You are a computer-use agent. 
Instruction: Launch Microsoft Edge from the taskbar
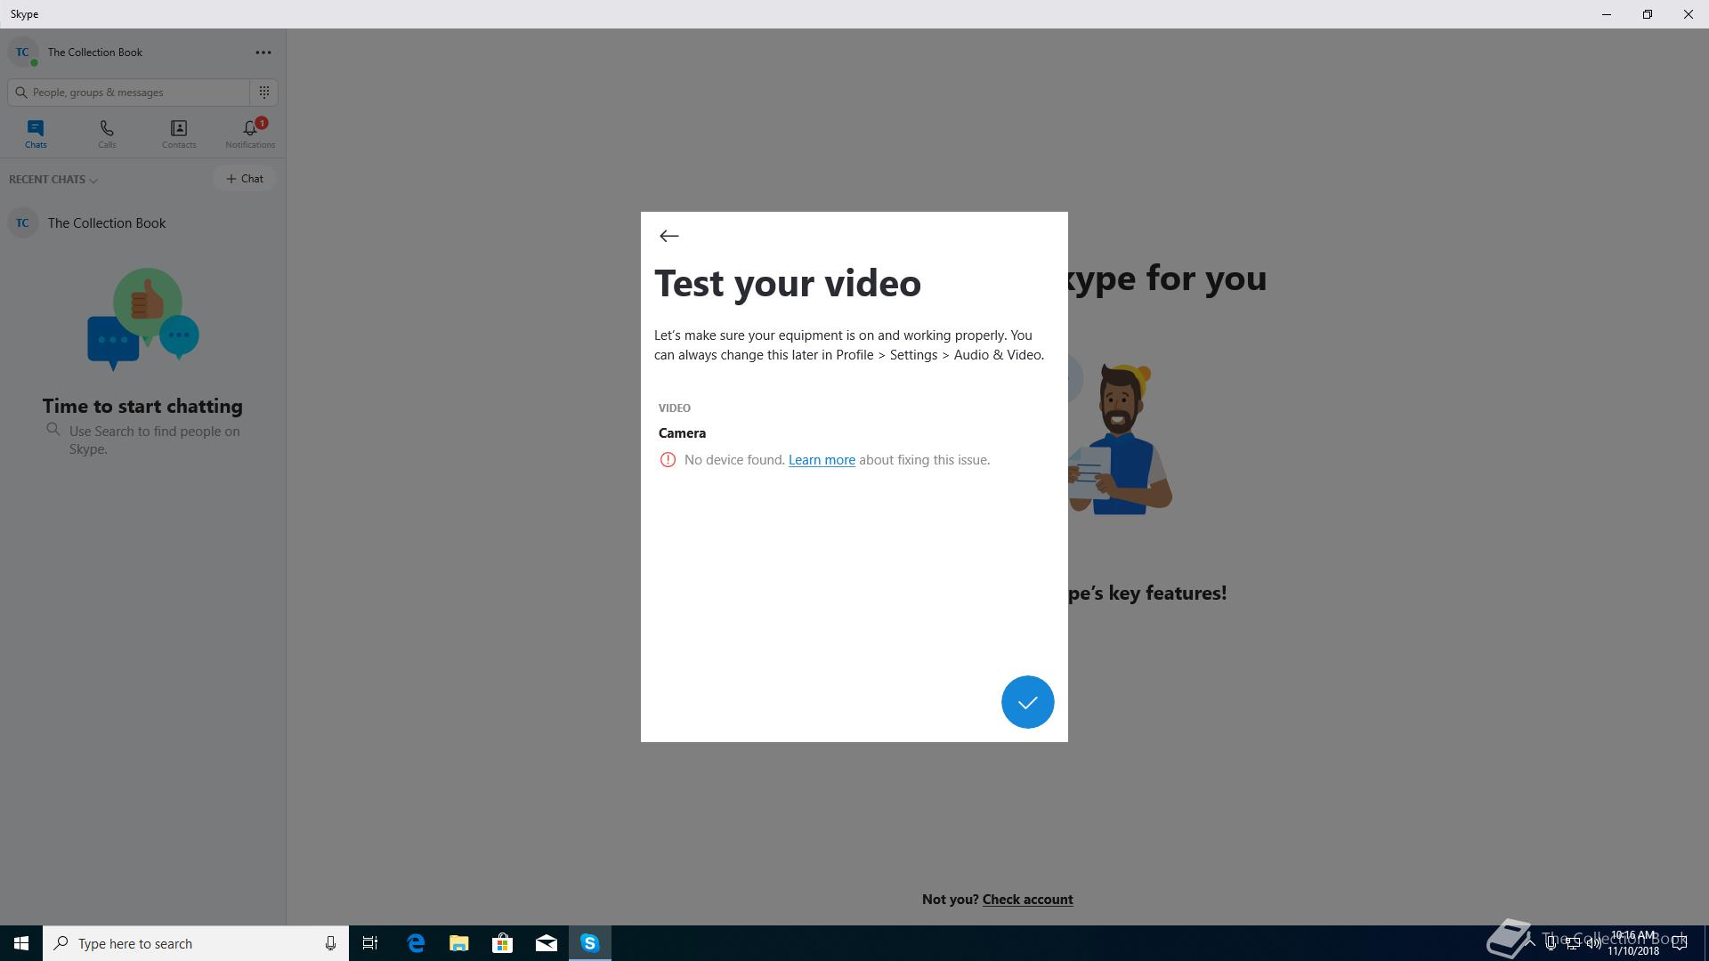tap(416, 943)
